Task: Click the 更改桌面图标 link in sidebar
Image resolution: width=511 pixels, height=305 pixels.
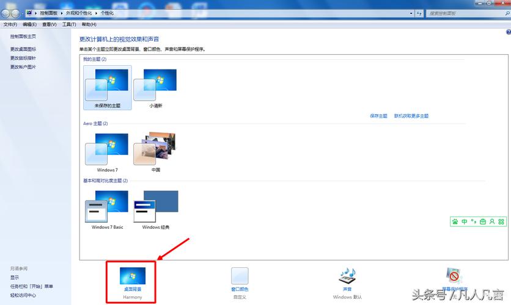Action: (23, 49)
